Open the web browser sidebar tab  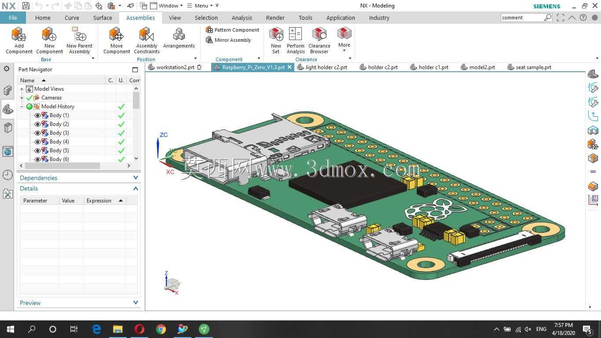[7, 152]
